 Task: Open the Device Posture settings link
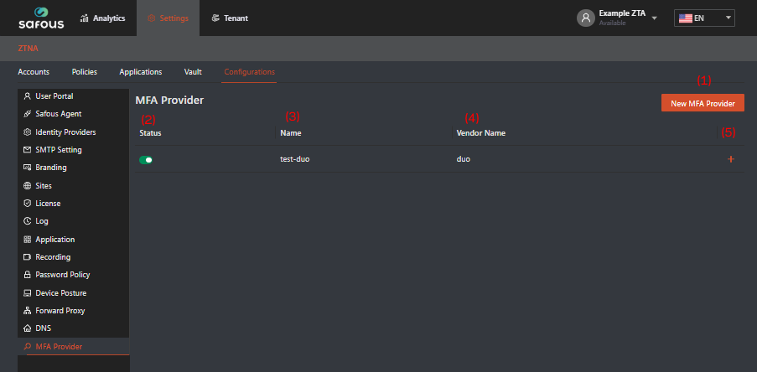[60, 293]
